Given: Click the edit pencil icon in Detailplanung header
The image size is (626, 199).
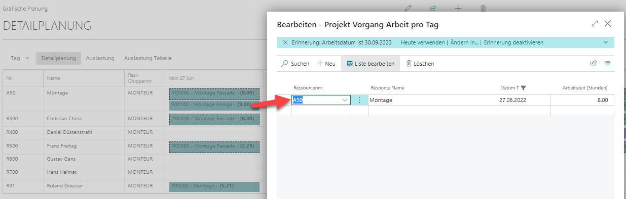Looking at the screenshot, I should point(408,8).
